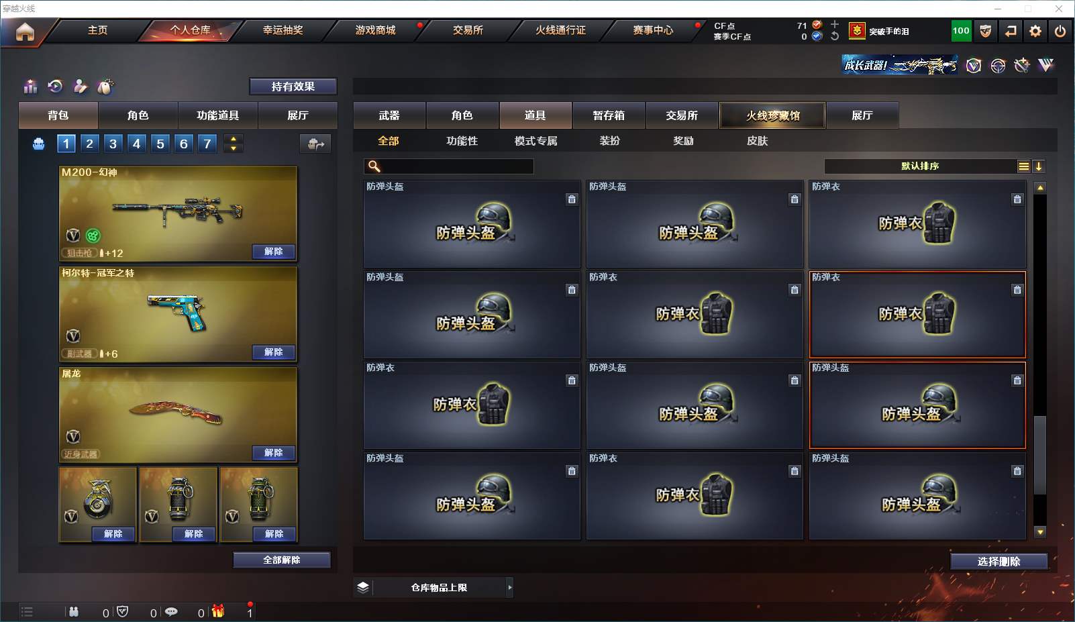Toggle sort direction arrow beside 默认排序

tap(1039, 166)
